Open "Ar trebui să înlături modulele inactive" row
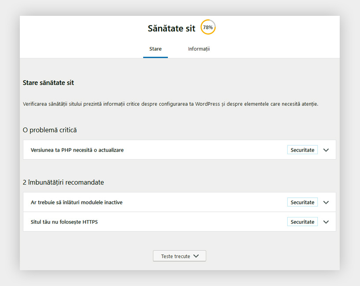360x286 pixels. tap(77, 203)
